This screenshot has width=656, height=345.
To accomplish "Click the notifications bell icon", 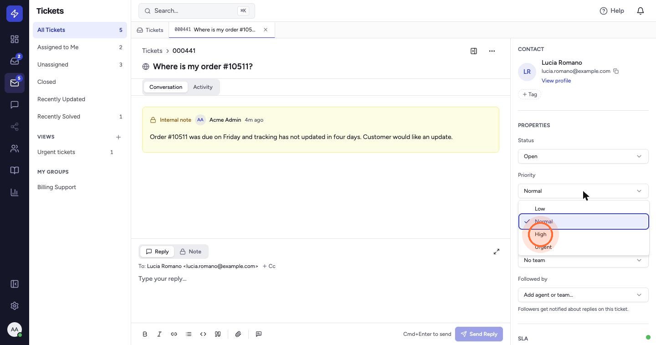I will tap(641, 10).
